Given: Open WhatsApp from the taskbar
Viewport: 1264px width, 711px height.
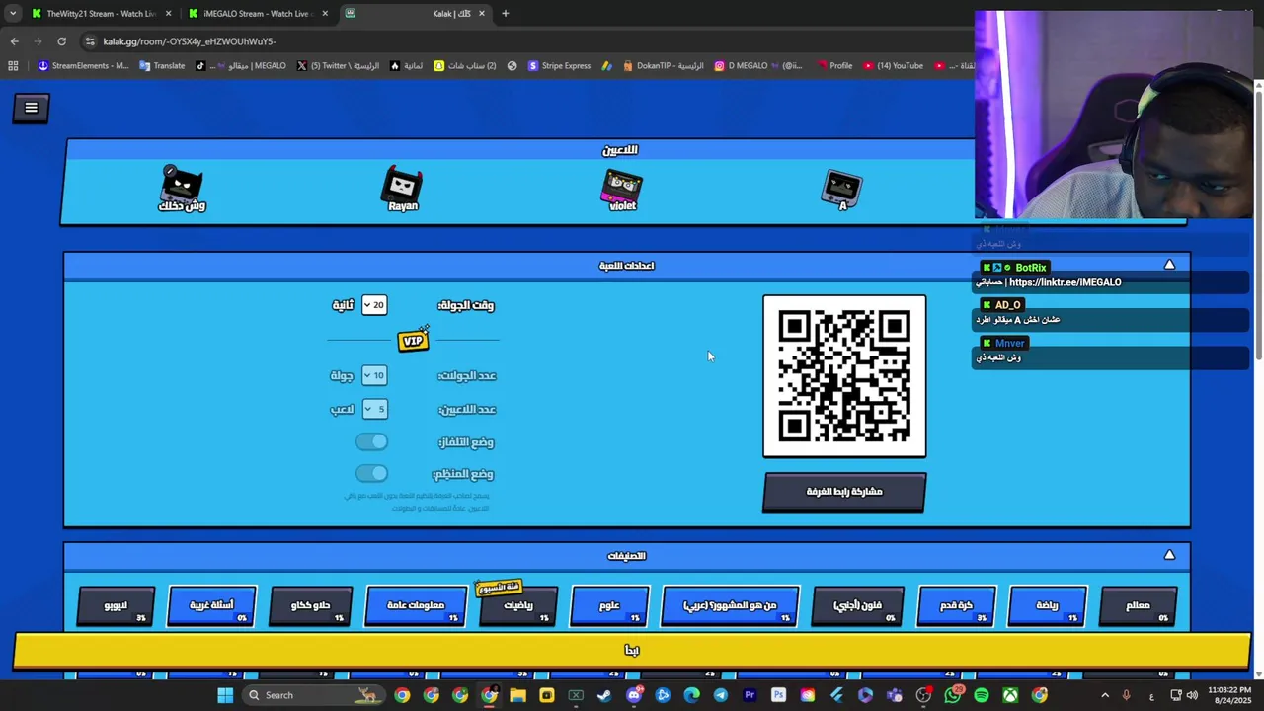Looking at the screenshot, I should click(952, 695).
